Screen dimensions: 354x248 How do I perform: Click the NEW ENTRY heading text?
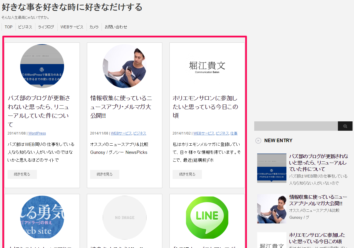point(278,141)
